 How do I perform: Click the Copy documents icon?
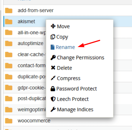(53, 37)
